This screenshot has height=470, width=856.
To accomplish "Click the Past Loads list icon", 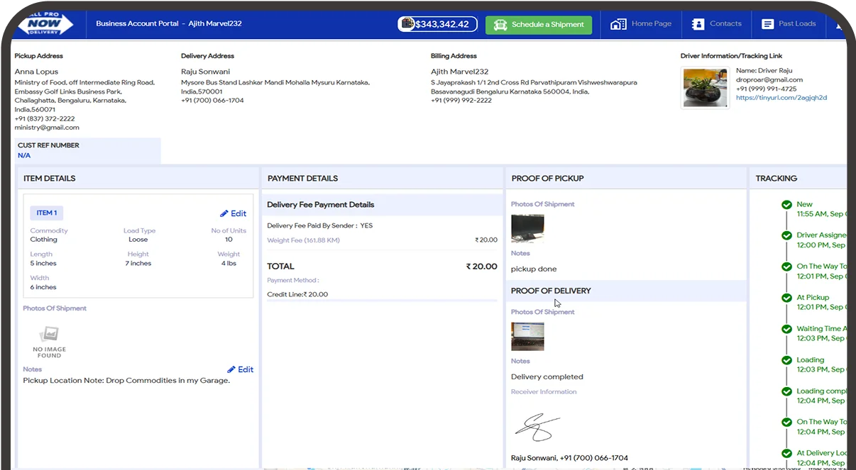I will [x=767, y=24].
